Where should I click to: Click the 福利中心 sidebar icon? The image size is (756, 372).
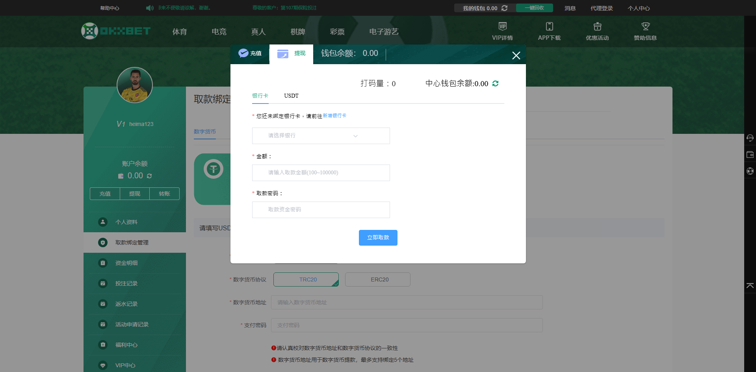coord(103,345)
